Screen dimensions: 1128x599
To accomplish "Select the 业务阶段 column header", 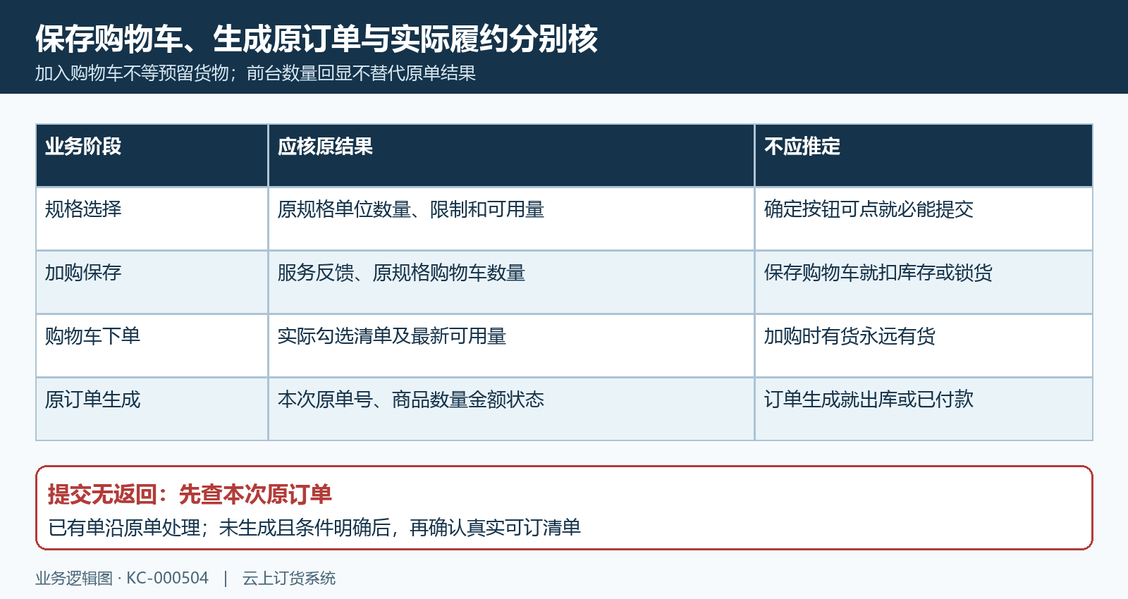I will pos(152,155).
